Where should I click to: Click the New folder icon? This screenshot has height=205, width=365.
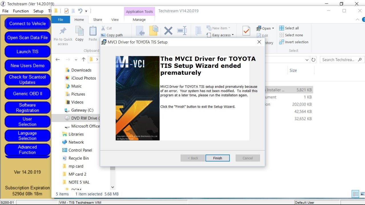coord(198,31)
